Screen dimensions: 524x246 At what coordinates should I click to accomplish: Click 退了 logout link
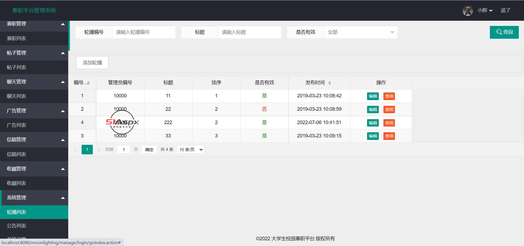(x=505, y=10)
